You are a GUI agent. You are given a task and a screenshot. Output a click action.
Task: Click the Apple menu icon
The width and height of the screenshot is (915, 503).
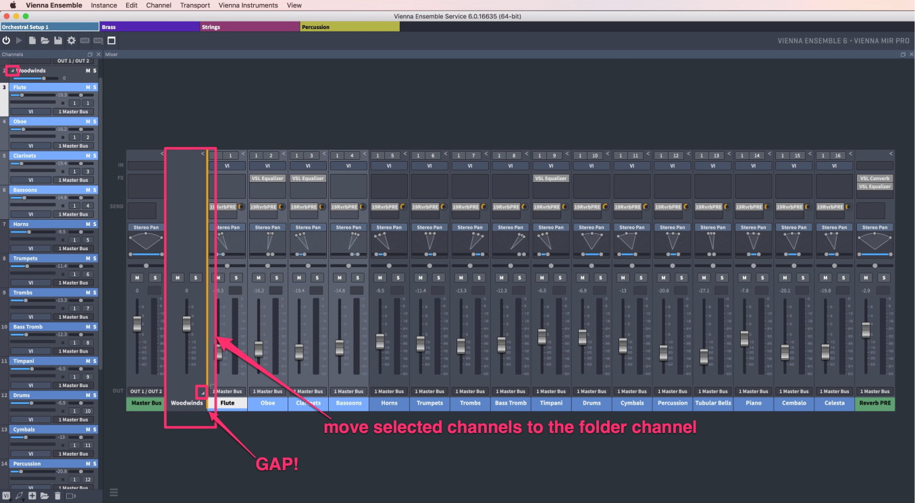12,5
